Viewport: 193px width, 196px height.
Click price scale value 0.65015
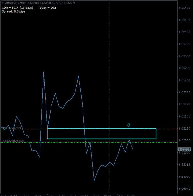[x=184, y=165]
